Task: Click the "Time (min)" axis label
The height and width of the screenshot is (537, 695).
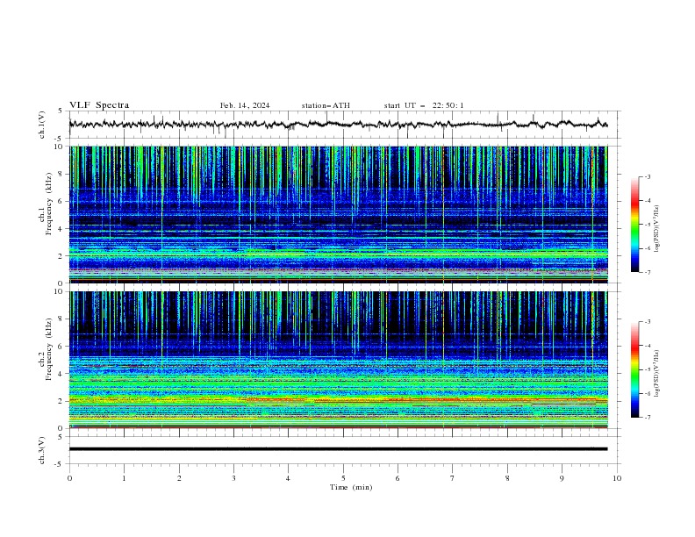Action: [x=351, y=487]
